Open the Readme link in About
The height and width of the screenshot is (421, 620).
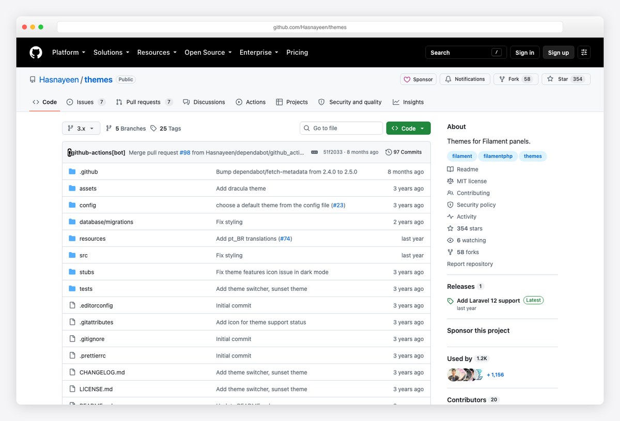[462, 169]
